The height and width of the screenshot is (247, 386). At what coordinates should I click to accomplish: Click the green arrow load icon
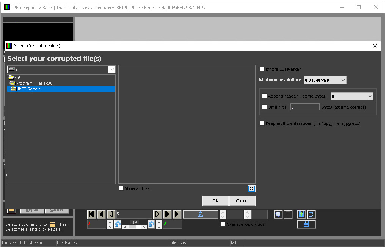click(x=301, y=214)
